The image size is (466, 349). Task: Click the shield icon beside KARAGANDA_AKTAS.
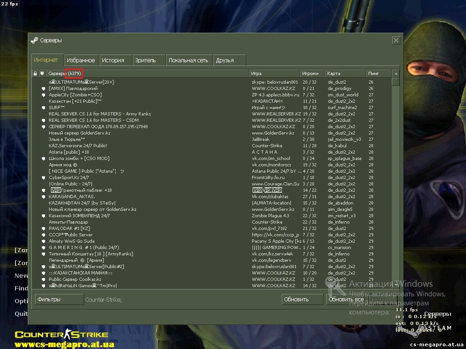pyautogui.click(x=43, y=196)
